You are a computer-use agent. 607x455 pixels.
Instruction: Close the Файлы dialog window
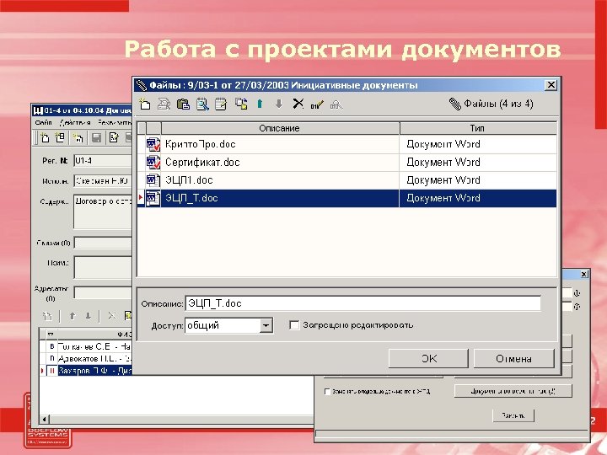tap(551, 85)
